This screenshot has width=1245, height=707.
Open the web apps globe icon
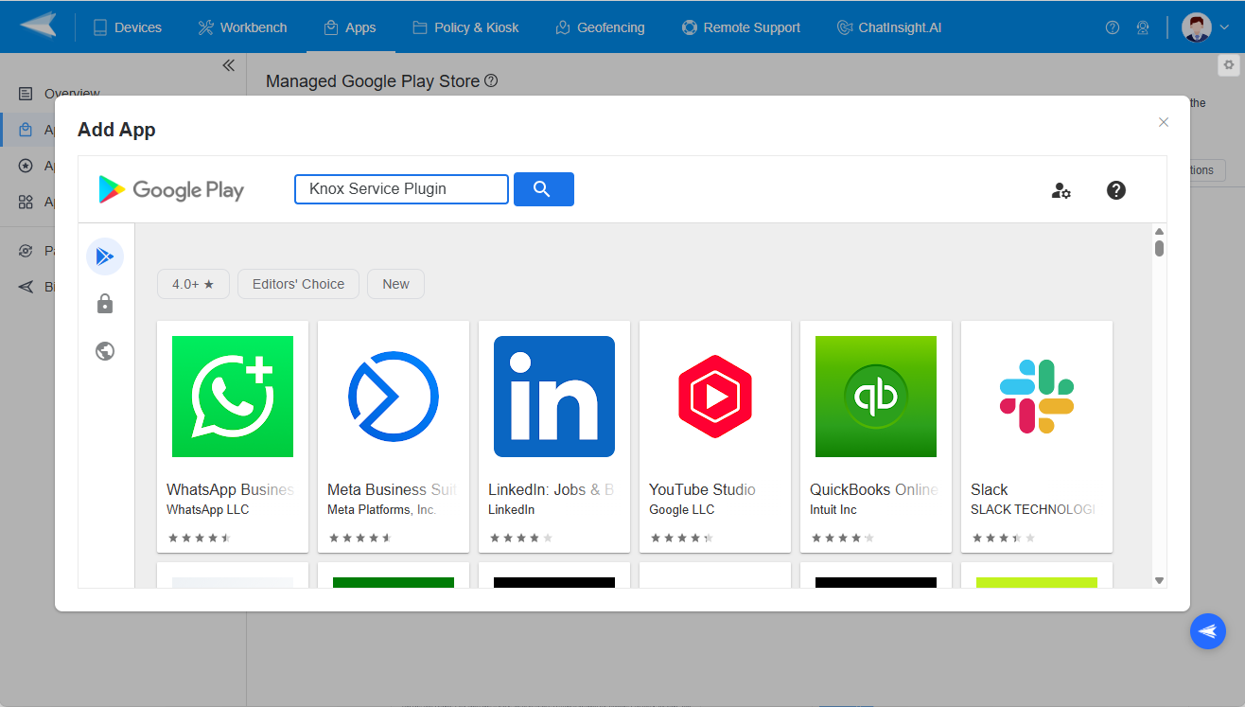105,351
